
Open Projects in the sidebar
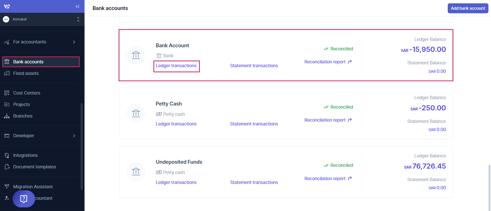pos(22,104)
